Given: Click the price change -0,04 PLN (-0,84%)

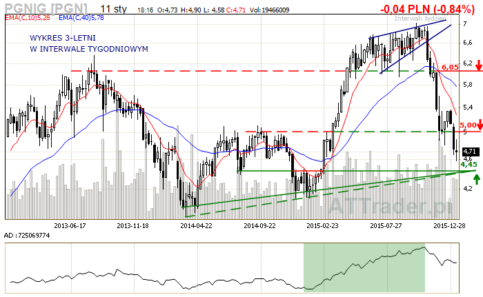Looking at the screenshot, I should point(427,9).
